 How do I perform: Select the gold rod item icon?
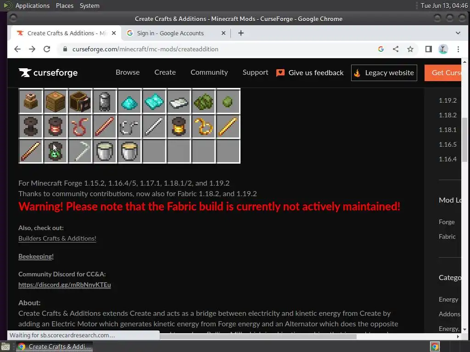point(228,126)
